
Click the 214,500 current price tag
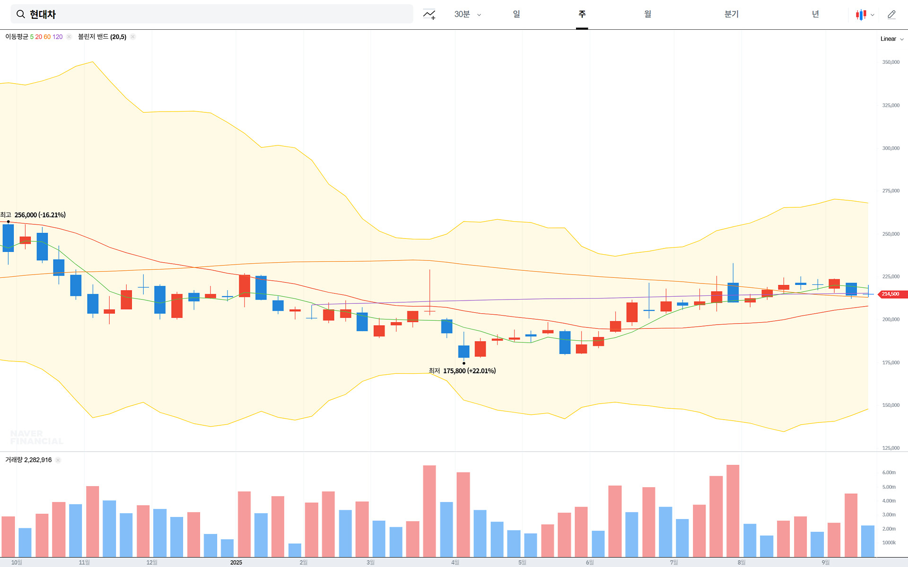891,294
